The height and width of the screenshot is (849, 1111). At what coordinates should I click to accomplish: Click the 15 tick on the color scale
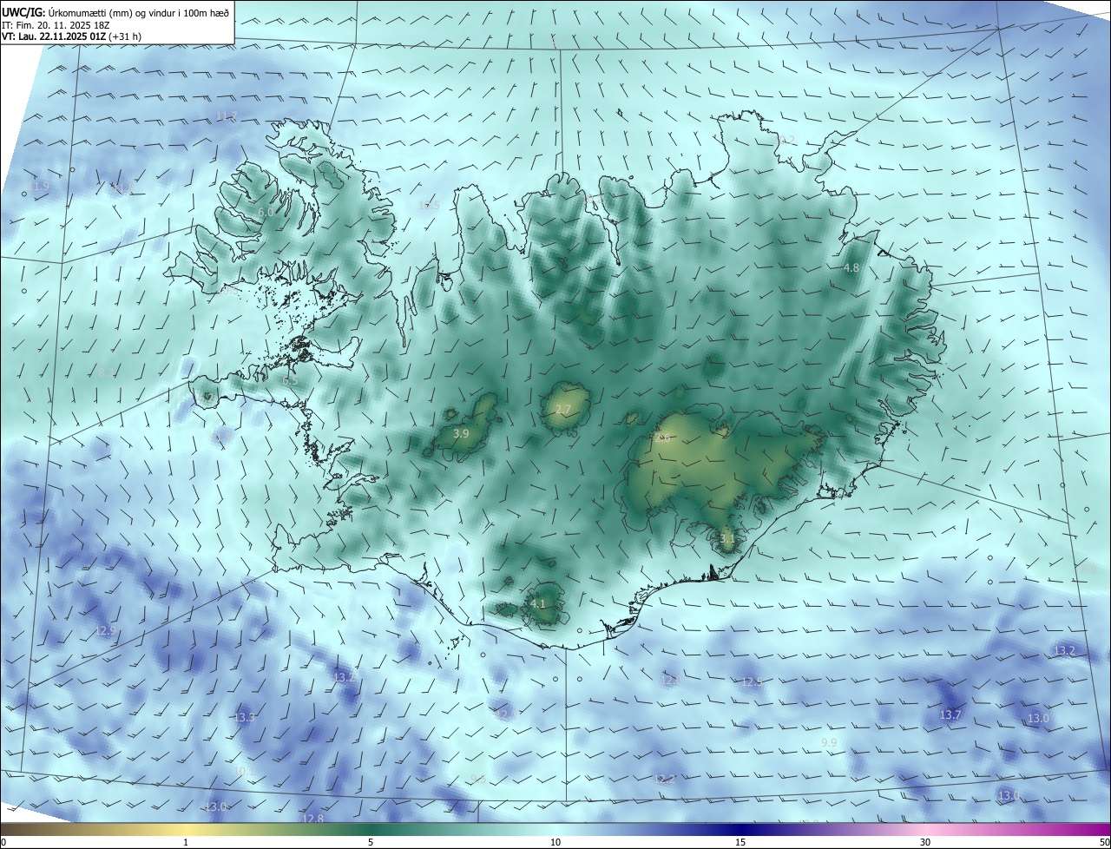[740, 842]
